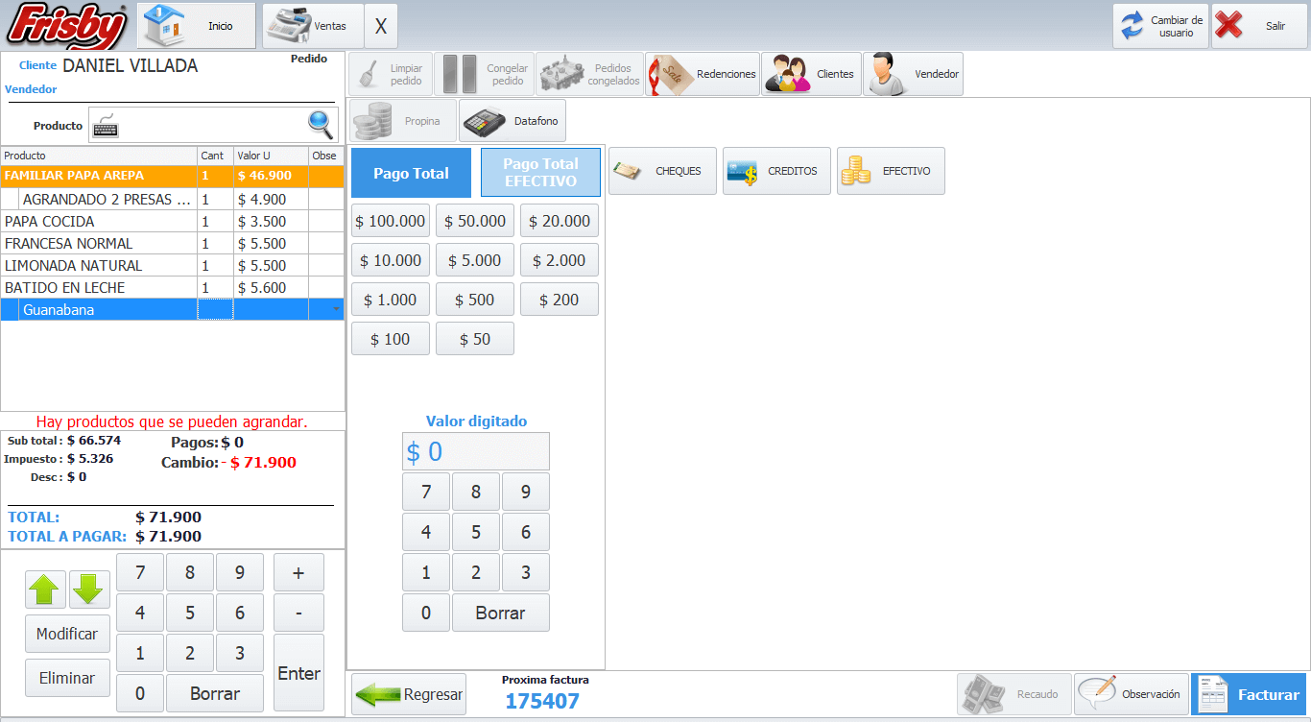
Task: Go to Inicio home screen
Action: pos(198,26)
